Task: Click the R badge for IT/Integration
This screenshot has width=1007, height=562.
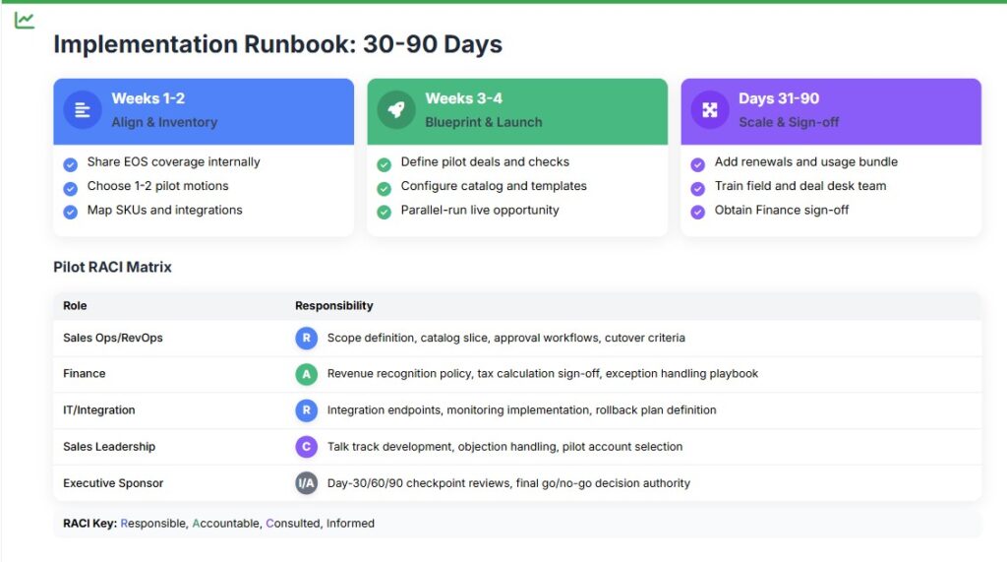Action: pyautogui.click(x=307, y=410)
